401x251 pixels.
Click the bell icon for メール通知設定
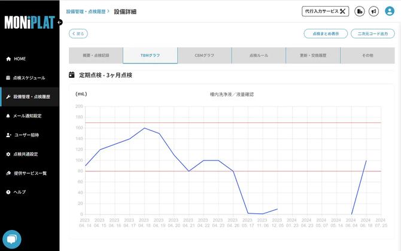[8, 116]
